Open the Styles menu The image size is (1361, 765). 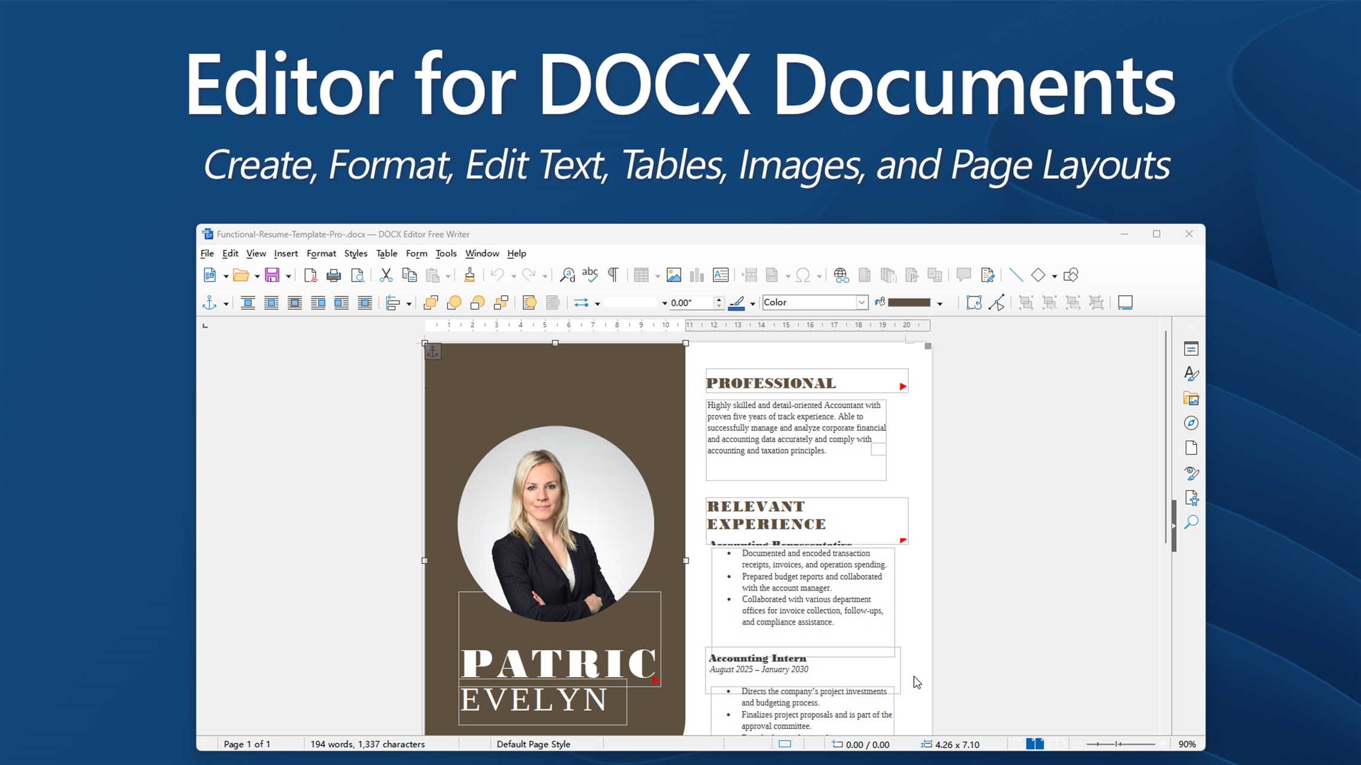point(355,253)
